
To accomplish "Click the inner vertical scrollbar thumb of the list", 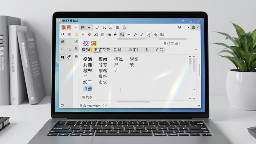I will pos(190,61).
